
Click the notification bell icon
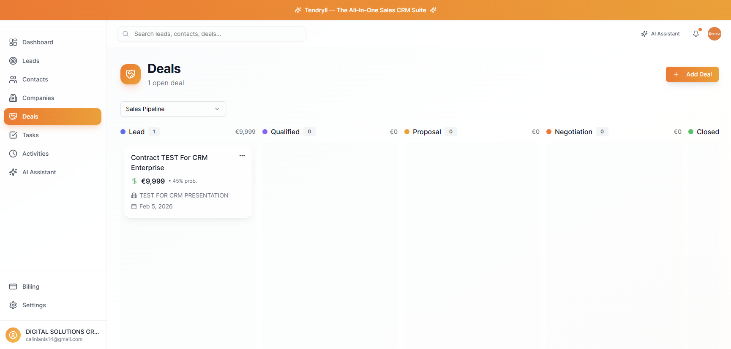tap(696, 34)
